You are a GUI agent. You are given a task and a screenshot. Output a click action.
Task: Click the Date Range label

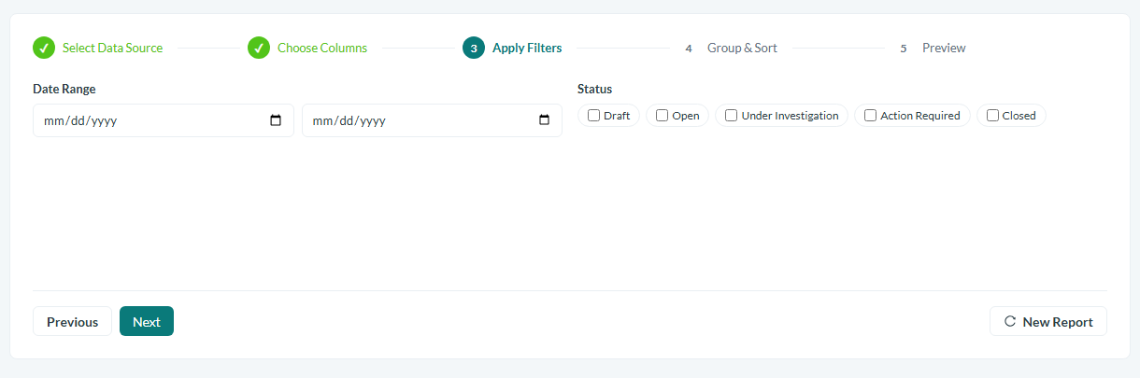point(64,89)
